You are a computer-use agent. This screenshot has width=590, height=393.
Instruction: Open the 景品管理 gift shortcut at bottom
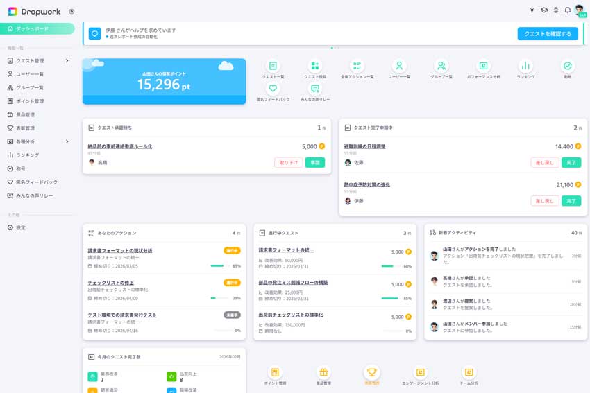click(323, 372)
